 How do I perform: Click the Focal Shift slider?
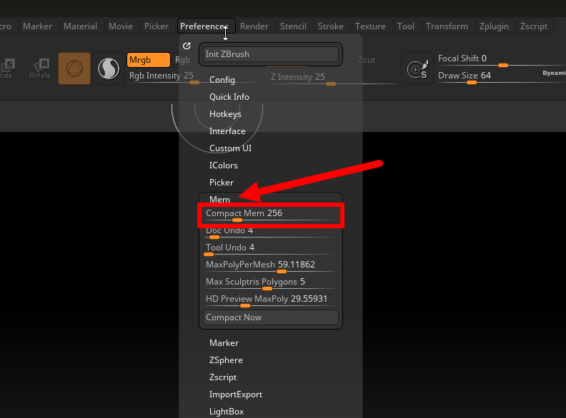click(x=502, y=60)
